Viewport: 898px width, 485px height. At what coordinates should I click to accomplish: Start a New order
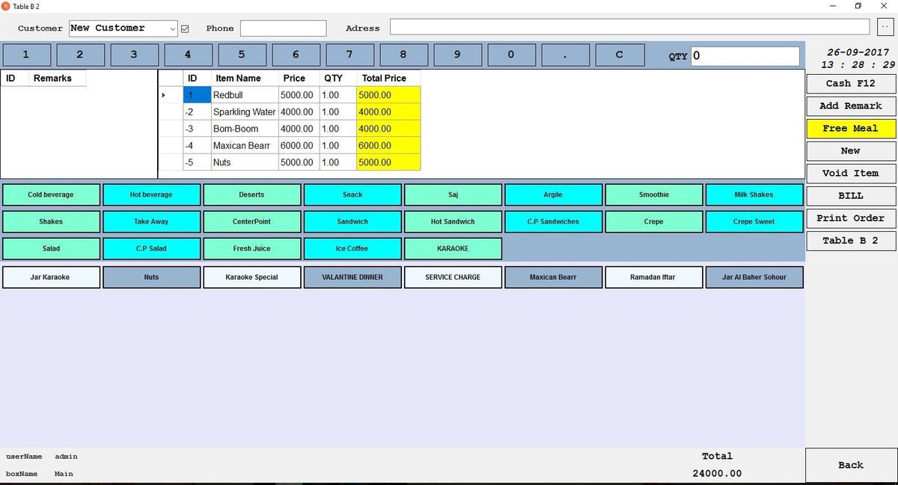[851, 150]
